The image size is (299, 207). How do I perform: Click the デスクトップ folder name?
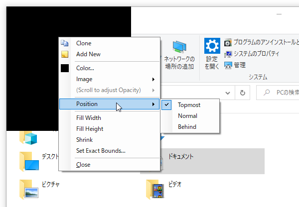click(50, 157)
